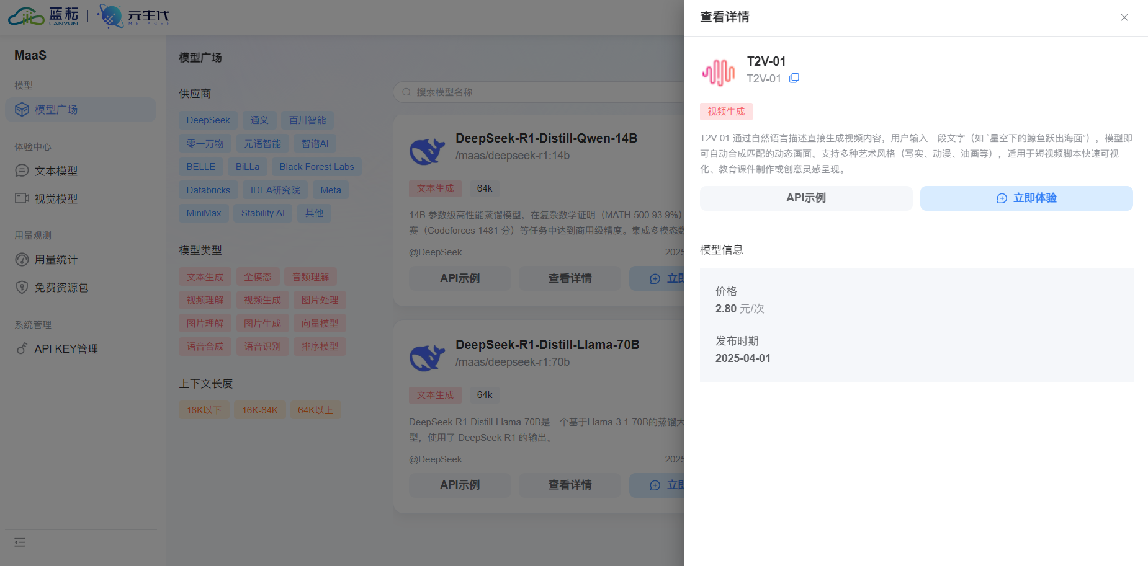Viewport: 1148px width, 566px height.
Task: Click the 文本模型 chat bubble icon
Action: [22, 170]
